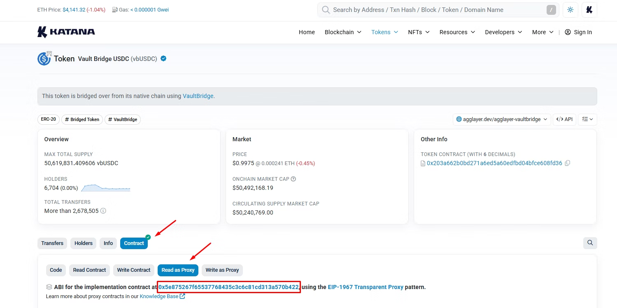This screenshot has width=617, height=308.
Task: Click the Sign In link
Action: (x=578, y=32)
